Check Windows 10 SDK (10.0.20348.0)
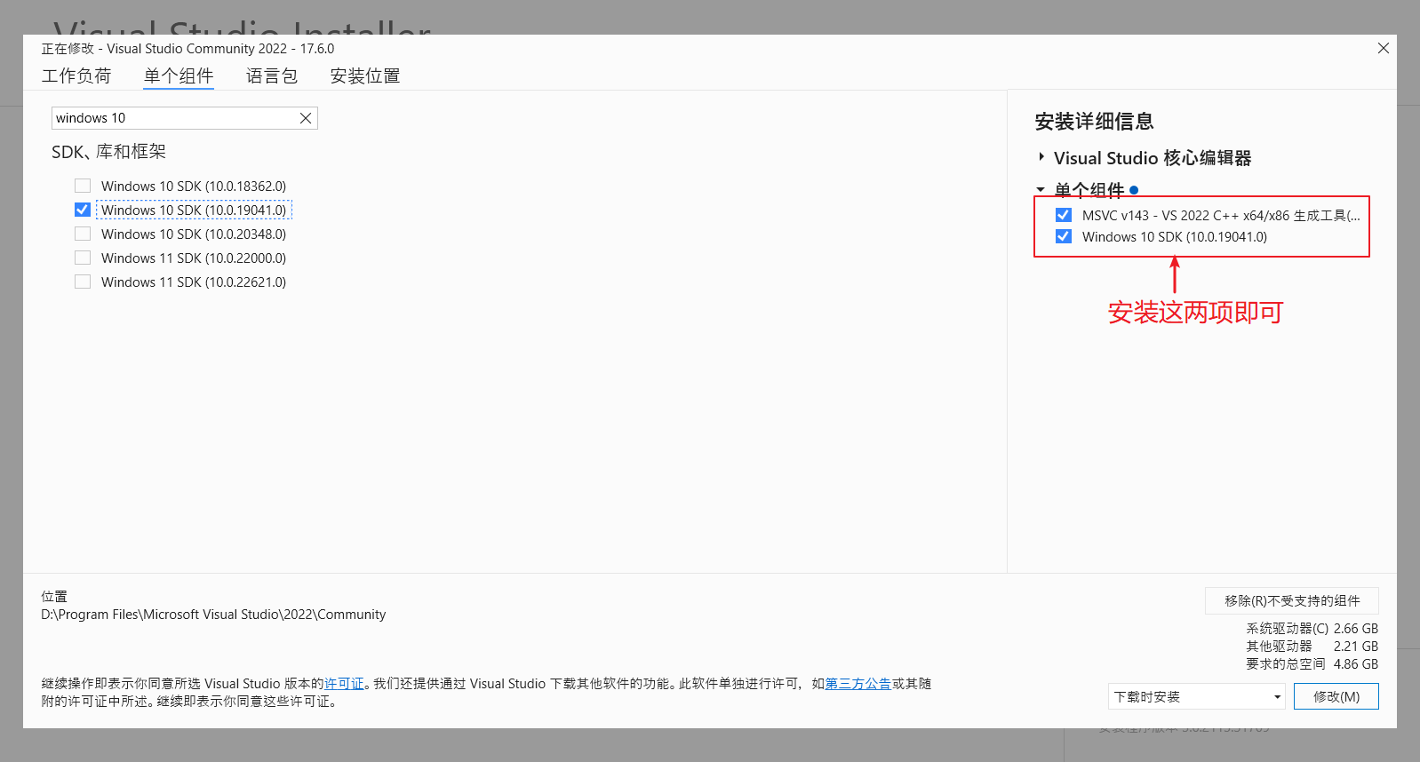The width and height of the screenshot is (1420, 762). coord(83,234)
